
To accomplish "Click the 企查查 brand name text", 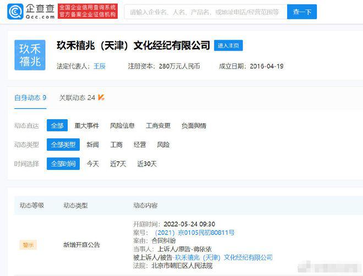I will point(40,9).
